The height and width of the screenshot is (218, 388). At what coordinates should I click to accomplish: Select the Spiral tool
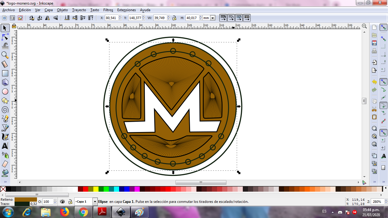pos(5,110)
